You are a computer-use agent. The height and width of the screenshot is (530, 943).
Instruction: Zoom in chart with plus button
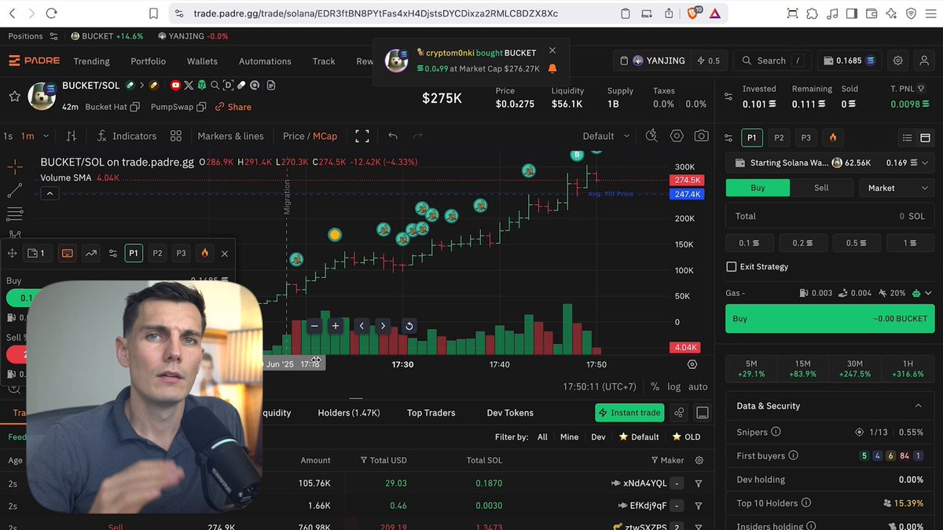tap(336, 326)
